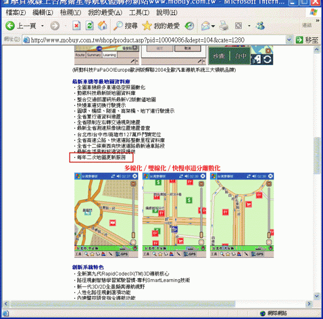The image size is (323, 319).
Task: Expand the toolbar overflow chevron »
Action: click(317, 21)
